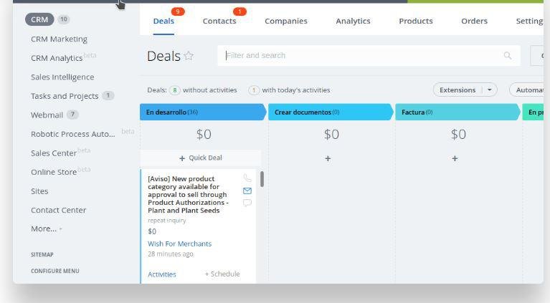Viewport: 550px width, 303px height.
Task: Click the chat bubble icon on the deal card
Action: [247, 203]
